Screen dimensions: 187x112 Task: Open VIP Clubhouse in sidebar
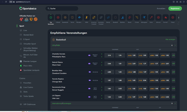(29, 104)
